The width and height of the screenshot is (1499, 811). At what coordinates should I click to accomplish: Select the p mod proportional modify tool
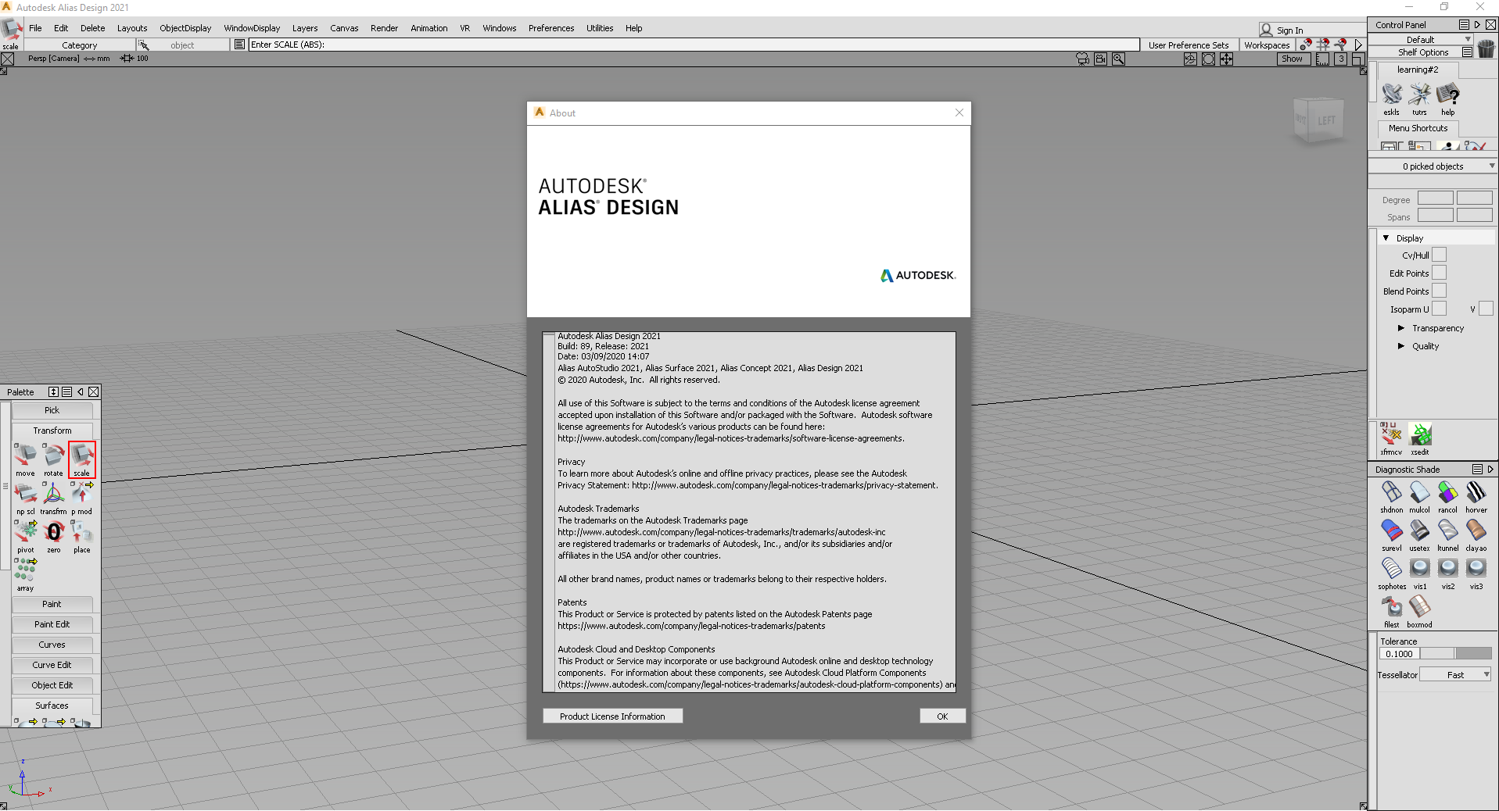(x=81, y=497)
